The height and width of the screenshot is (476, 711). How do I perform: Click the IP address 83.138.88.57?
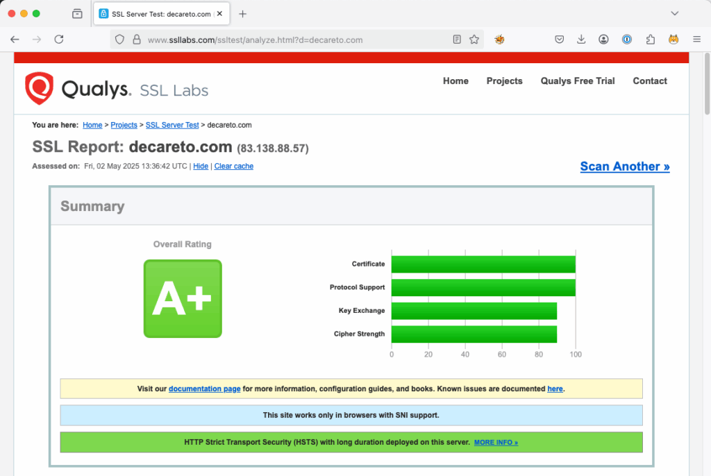click(x=273, y=148)
